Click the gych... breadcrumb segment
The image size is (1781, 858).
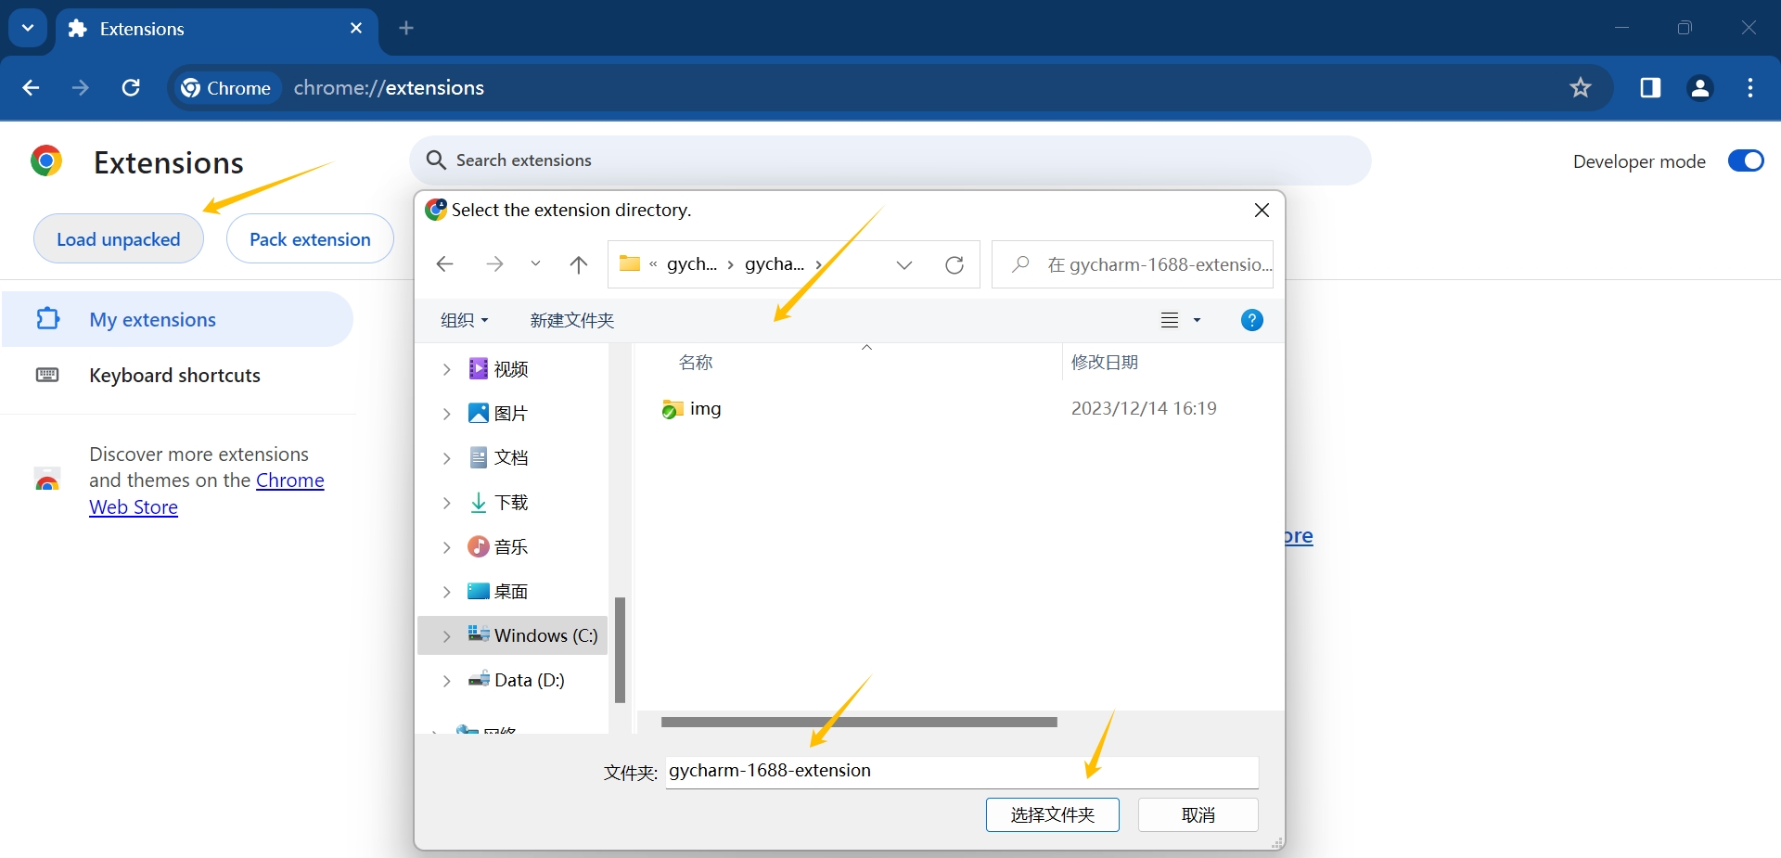pyautogui.click(x=692, y=264)
